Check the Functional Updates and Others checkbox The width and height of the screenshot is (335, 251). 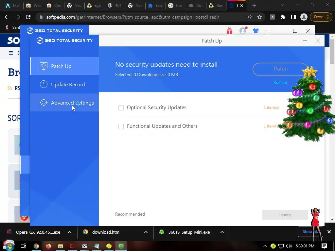121,126
